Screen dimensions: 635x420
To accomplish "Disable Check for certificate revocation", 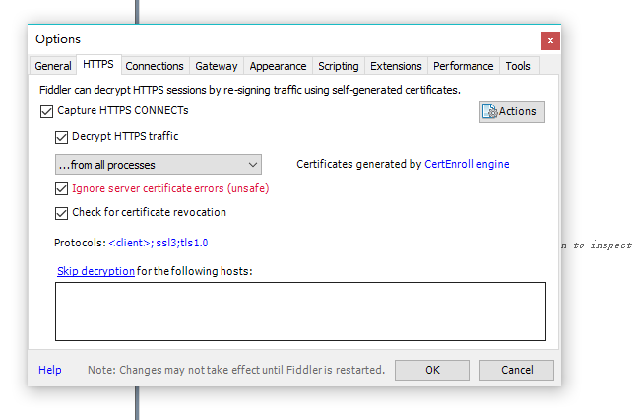I will point(62,212).
